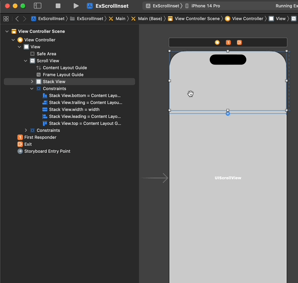Click First Responder icon in scene dock
This screenshot has height=283, width=298.
(228, 43)
